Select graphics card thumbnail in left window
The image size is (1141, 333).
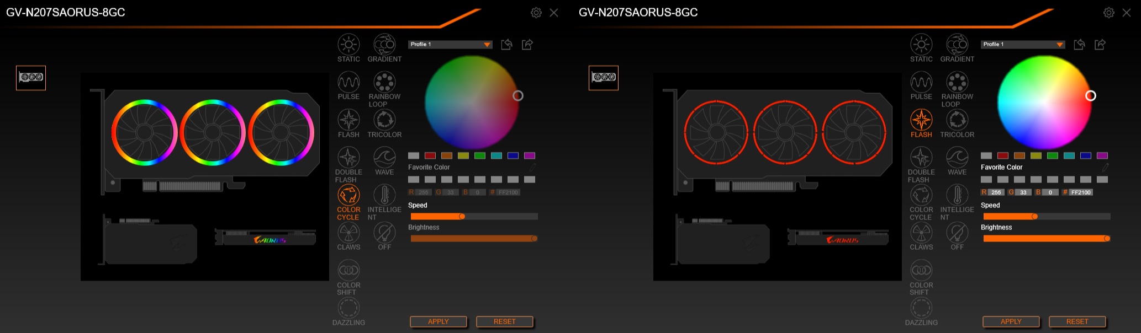tap(31, 78)
